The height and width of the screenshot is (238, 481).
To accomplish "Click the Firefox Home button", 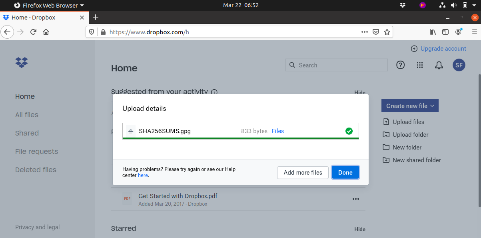I will 46,32.
